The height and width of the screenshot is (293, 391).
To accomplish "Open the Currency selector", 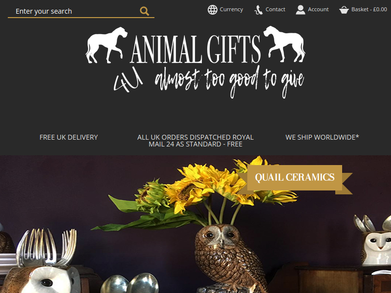I will (x=231, y=9).
